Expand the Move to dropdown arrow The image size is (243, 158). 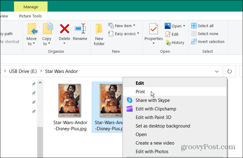tap(34, 44)
